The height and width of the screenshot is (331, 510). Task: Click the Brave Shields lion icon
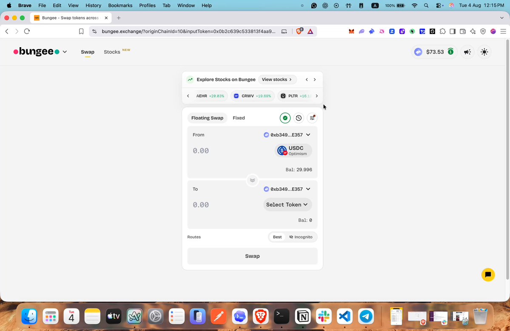(x=299, y=31)
